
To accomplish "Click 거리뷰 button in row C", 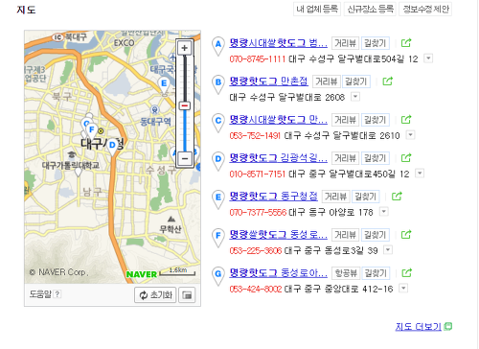I will click(345, 120).
